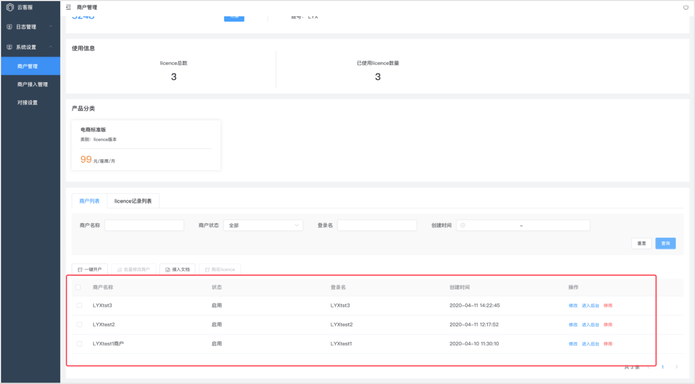This screenshot has height=384, width=695.
Task: Click the 批量修改商户 button
Action: tap(134, 270)
